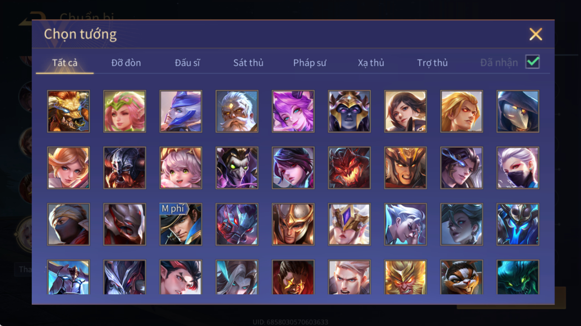Close the "Chọn tướng" dialog
Viewport: 581px width, 326px height.
tap(536, 34)
